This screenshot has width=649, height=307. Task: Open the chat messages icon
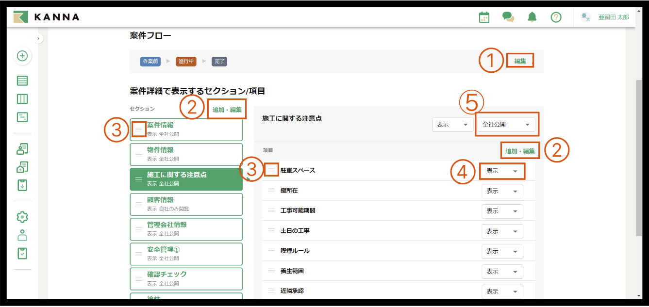(x=508, y=17)
